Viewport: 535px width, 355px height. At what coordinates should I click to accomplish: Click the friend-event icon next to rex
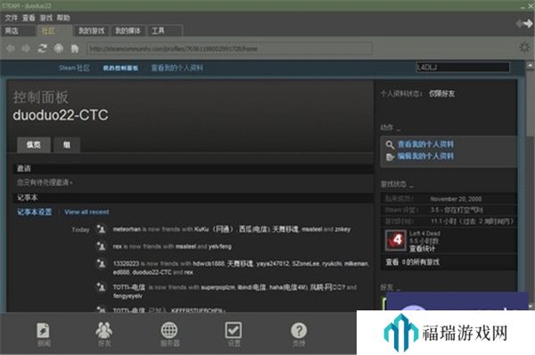(x=101, y=246)
